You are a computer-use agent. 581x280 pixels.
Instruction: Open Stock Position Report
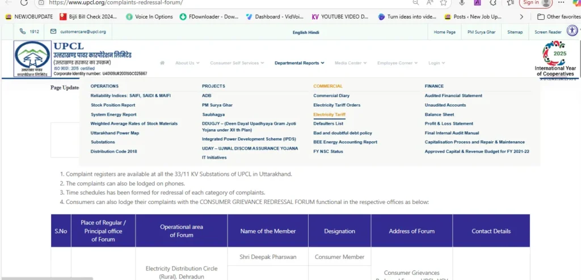tap(113, 105)
